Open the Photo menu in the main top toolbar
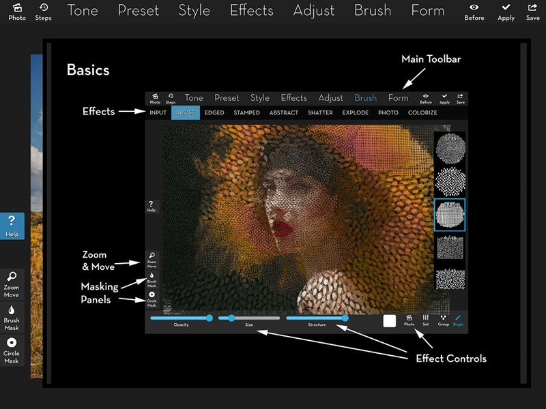546x409 pixels. pyautogui.click(x=17, y=12)
